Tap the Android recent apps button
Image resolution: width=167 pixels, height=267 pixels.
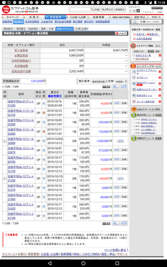[117, 263]
